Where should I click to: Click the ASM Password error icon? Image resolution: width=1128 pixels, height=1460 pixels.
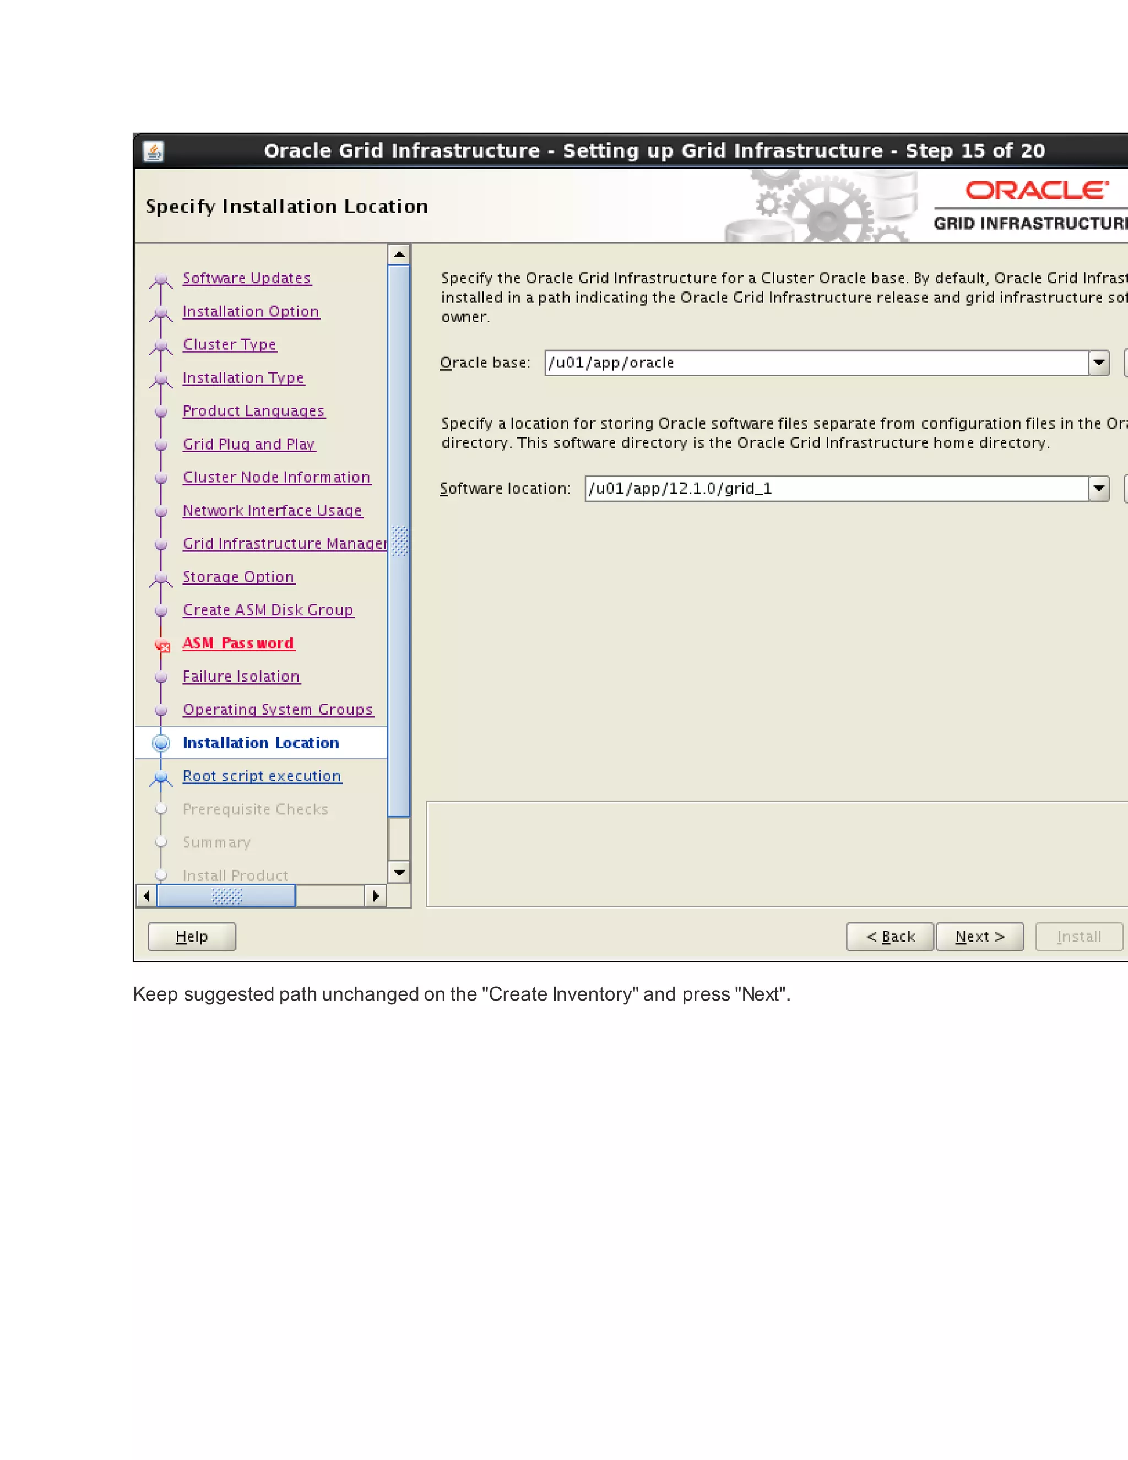pyautogui.click(x=162, y=645)
